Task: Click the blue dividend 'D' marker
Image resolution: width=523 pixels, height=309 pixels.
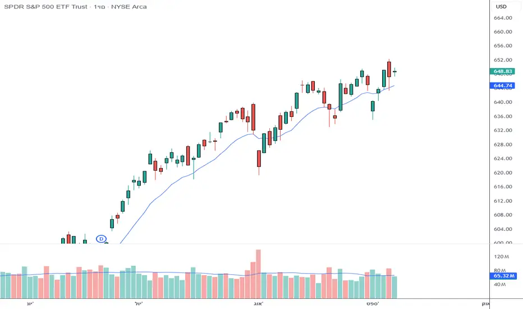Action: tap(102, 239)
